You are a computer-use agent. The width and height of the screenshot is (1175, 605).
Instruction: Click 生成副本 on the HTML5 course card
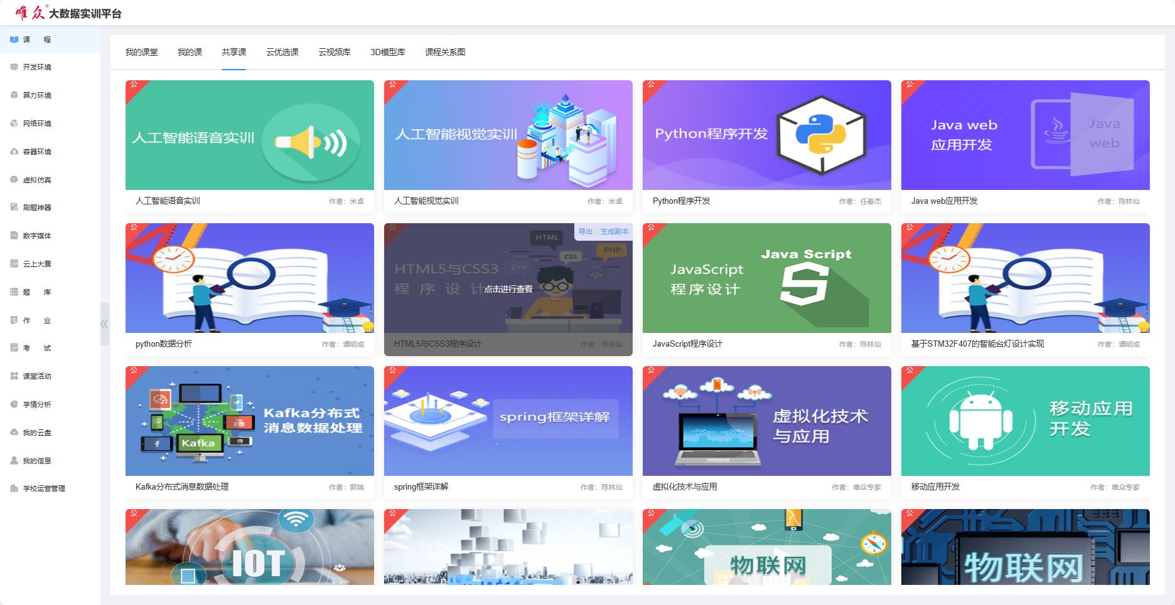[x=614, y=232]
